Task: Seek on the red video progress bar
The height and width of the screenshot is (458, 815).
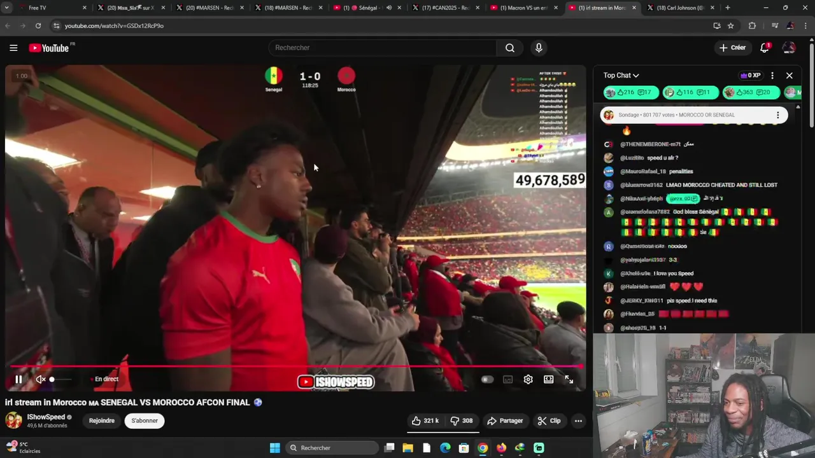Action: point(296,366)
